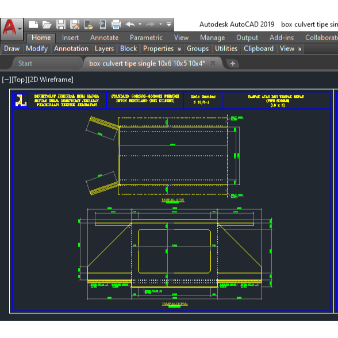
Task: Open the View panel in ribbon
Action: pos(287,49)
